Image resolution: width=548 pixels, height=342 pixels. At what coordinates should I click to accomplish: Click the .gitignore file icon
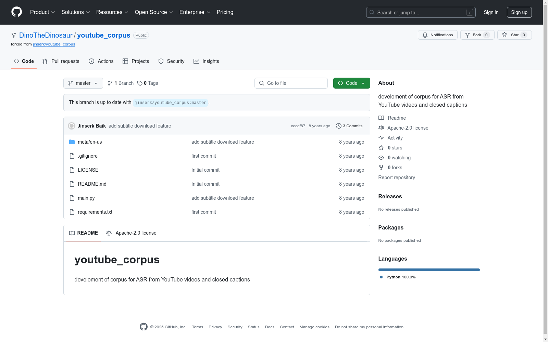[x=72, y=156]
